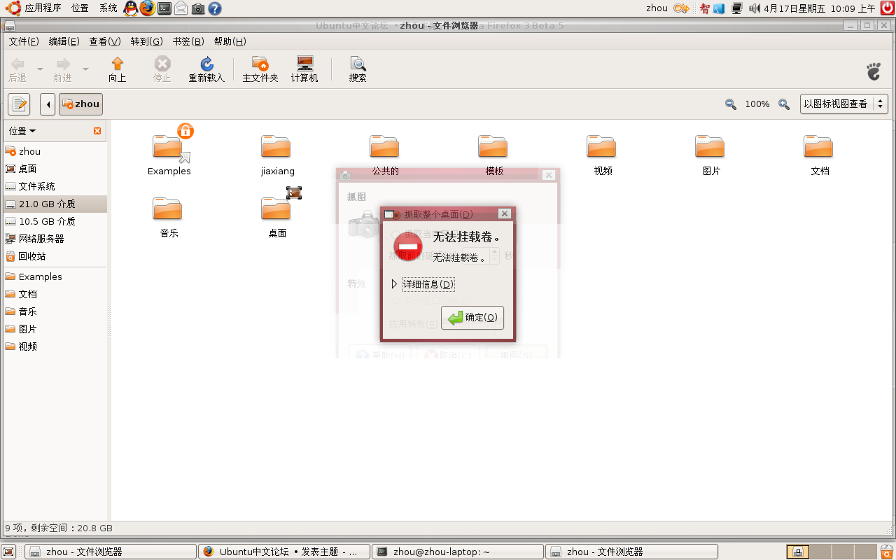The image size is (896, 560).
Task: Open the 文档 folder in the main view
Action: tap(820, 154)
